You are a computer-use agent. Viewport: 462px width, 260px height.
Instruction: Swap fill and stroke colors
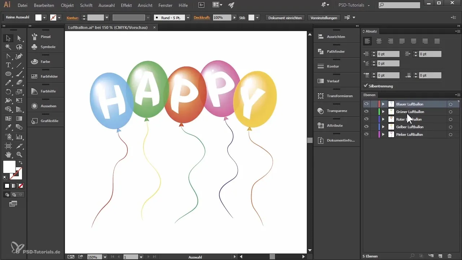coord(21,163)
